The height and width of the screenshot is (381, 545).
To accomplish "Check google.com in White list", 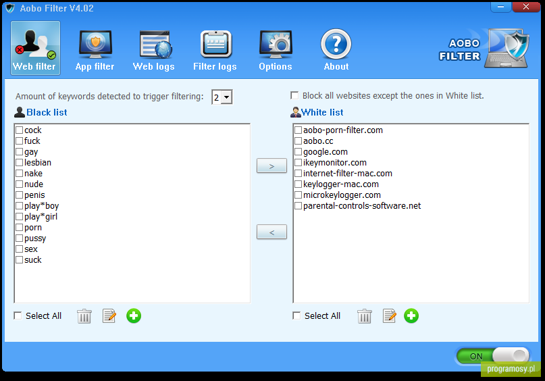I will coord(299,151).
